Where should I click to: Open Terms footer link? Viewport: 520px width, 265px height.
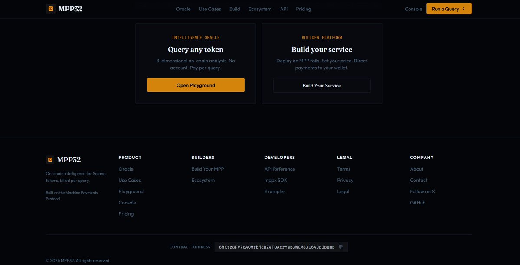pyautogui.click(x=343, y=169)
